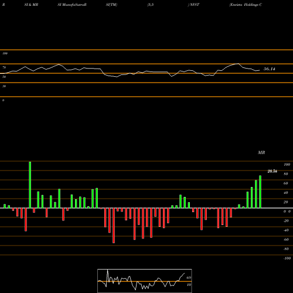Screen dimensions: 293x293
Task: Click the 'SI MunafaSutraR' header text
Action: 72,5
